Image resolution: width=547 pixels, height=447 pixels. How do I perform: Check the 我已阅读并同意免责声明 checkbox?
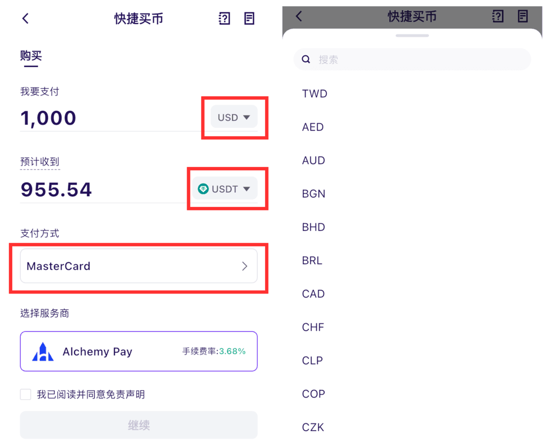point(25,394)
